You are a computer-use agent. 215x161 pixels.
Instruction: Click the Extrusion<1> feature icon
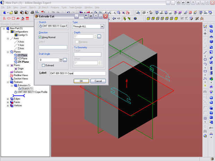pos(16,85)
